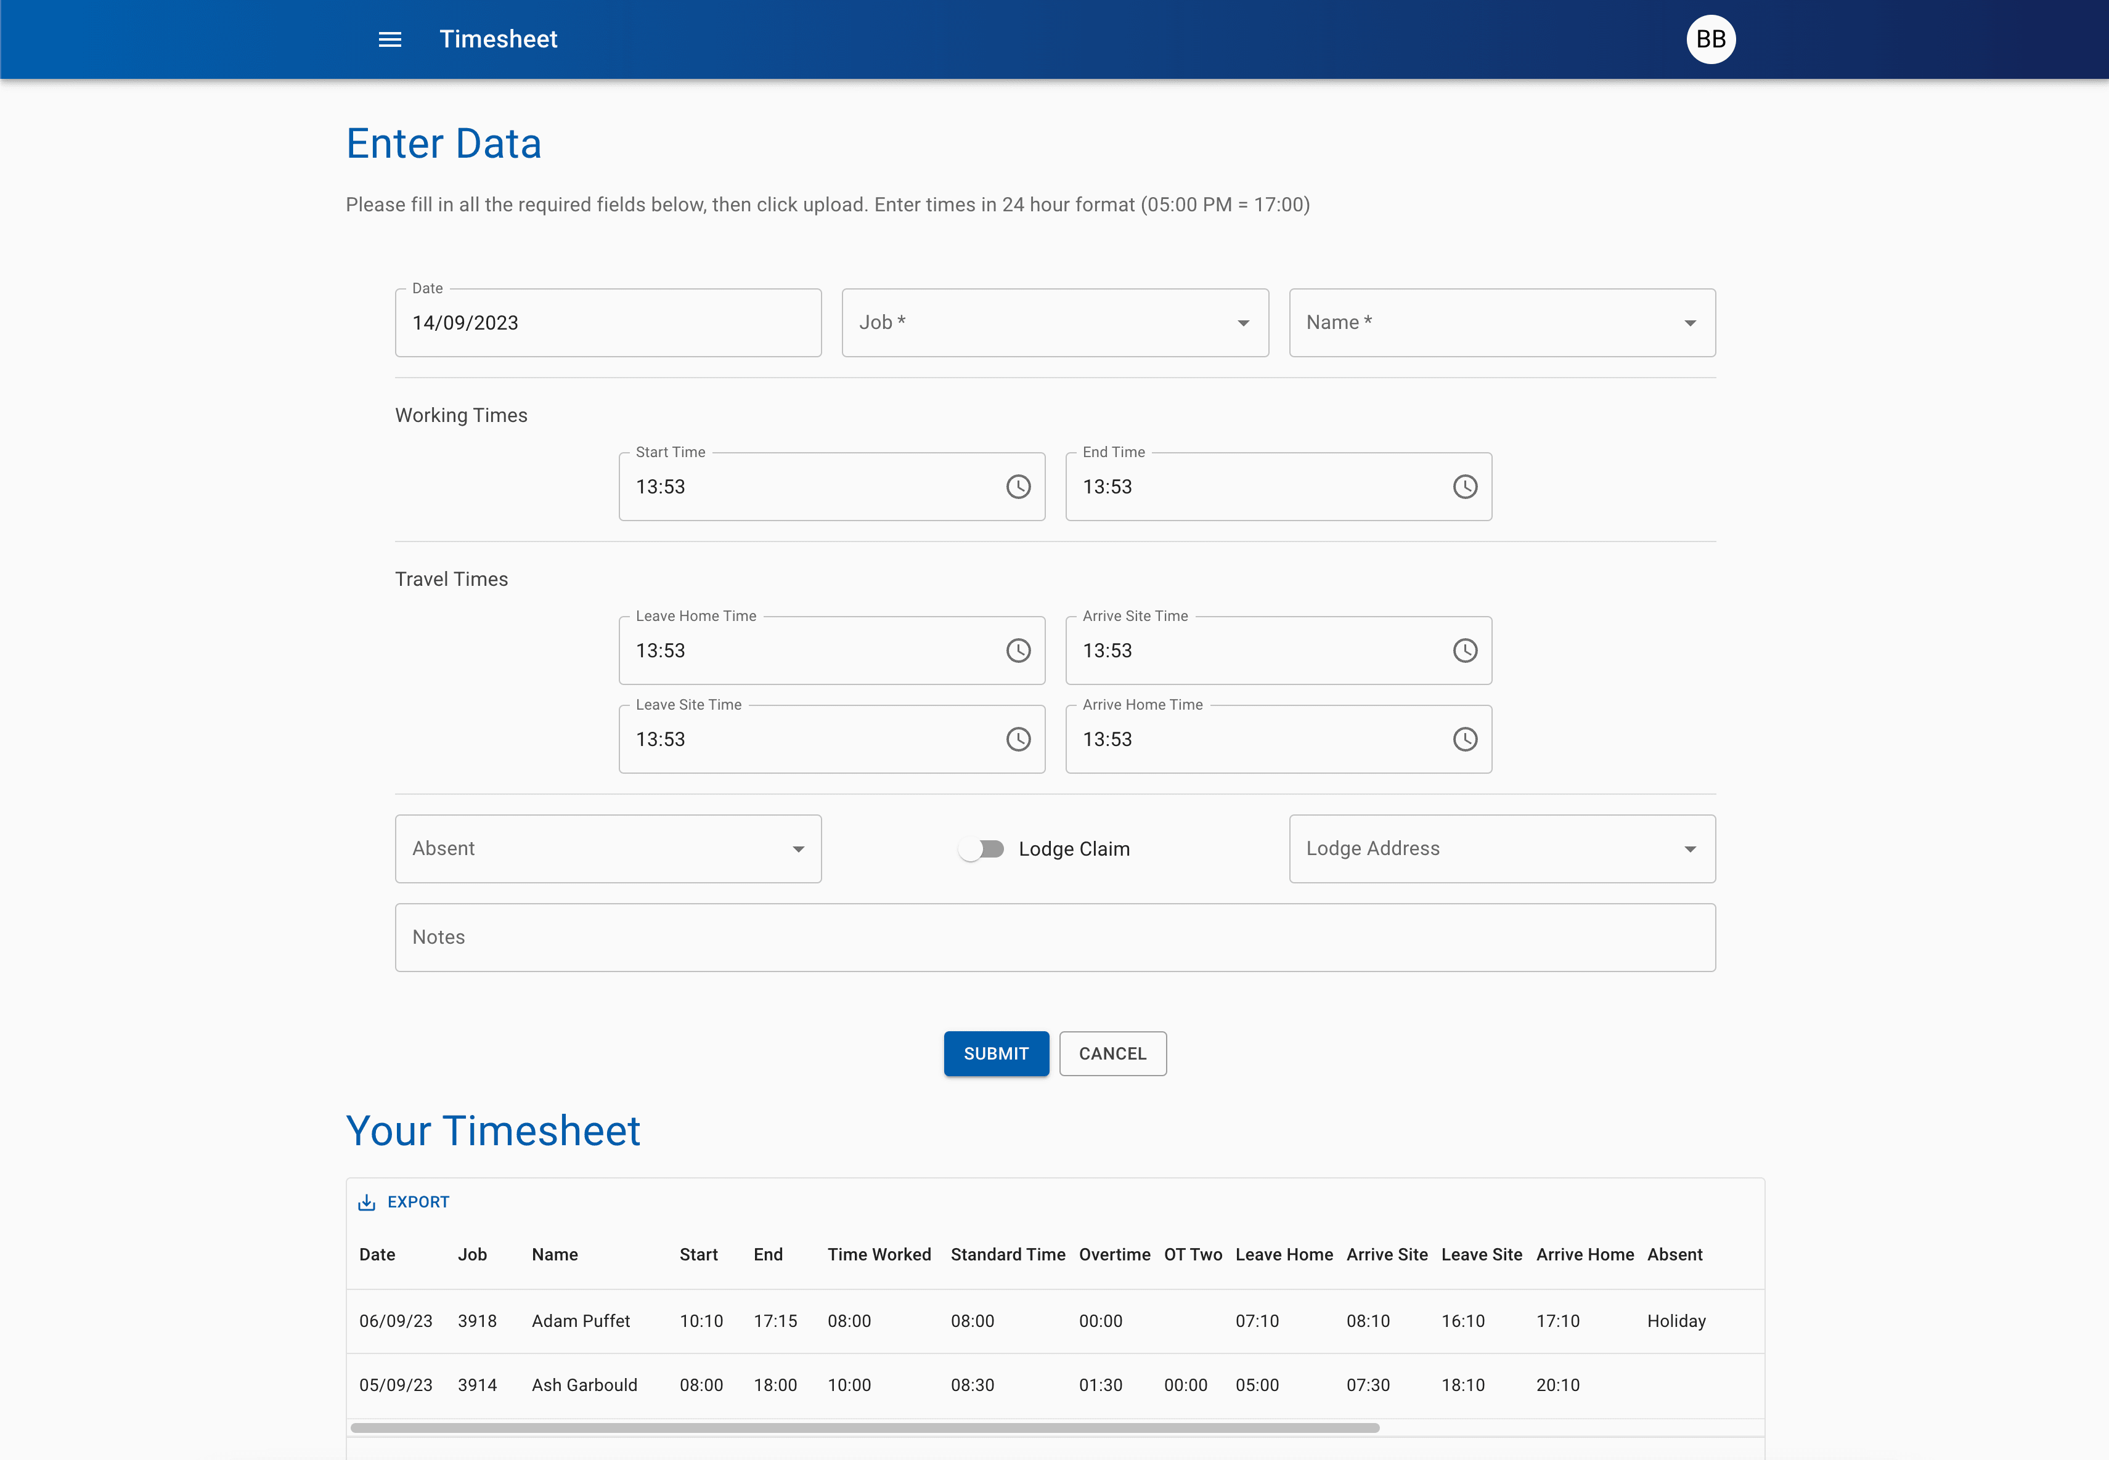Open Arrive Site Time clock picker

[x=1464, y=651]
